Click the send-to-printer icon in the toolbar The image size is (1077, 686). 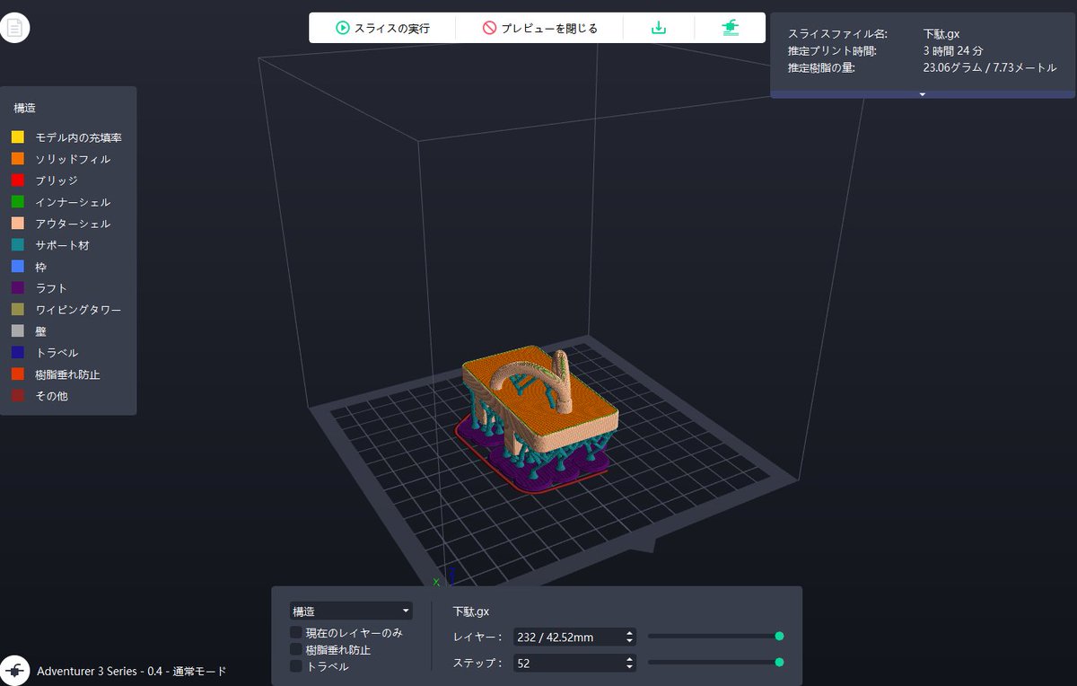[729, 28]
